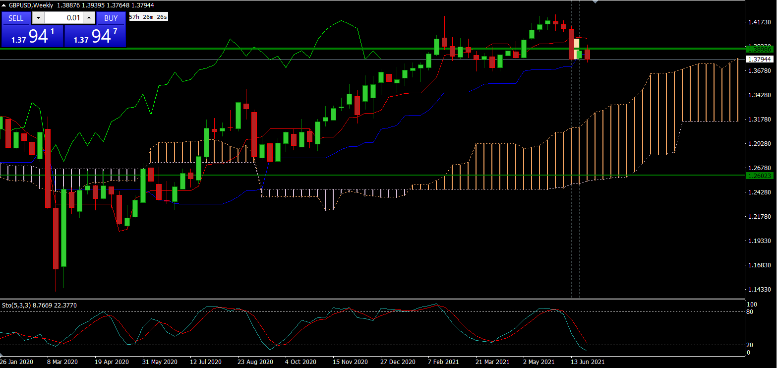Viewport: 777px width, 368px height.
Task: Increase lot volume with up arrow
Action: tap(89, 18)
